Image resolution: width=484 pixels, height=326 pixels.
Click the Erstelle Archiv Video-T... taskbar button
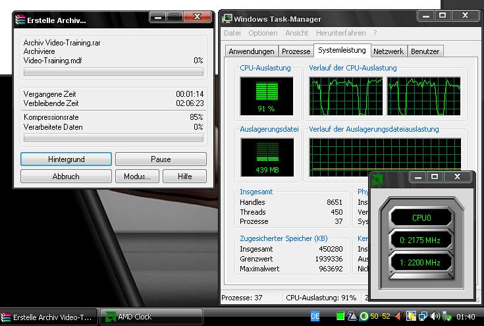tap(49, 317)
